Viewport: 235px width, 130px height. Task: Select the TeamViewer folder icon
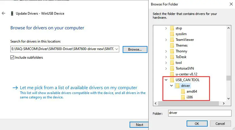172,40
